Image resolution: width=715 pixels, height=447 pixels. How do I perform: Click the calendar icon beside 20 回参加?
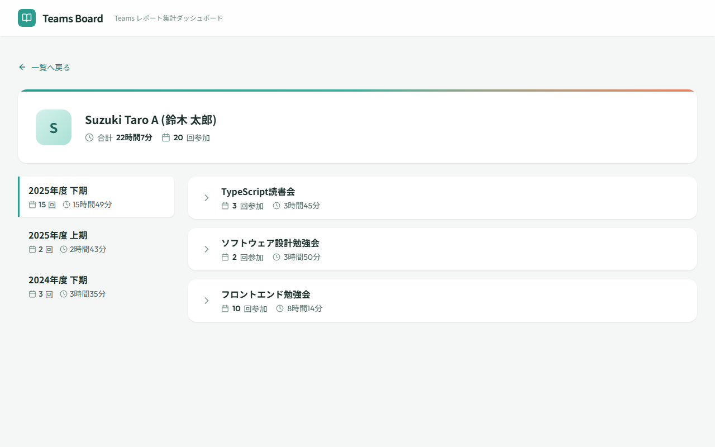[x=166, y=137]
